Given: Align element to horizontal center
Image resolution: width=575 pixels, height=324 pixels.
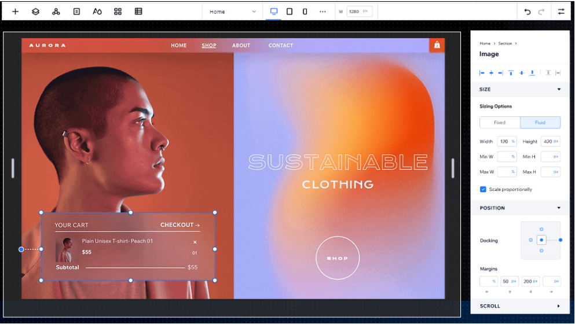Looking at the screenshot, I should [491, 73].
